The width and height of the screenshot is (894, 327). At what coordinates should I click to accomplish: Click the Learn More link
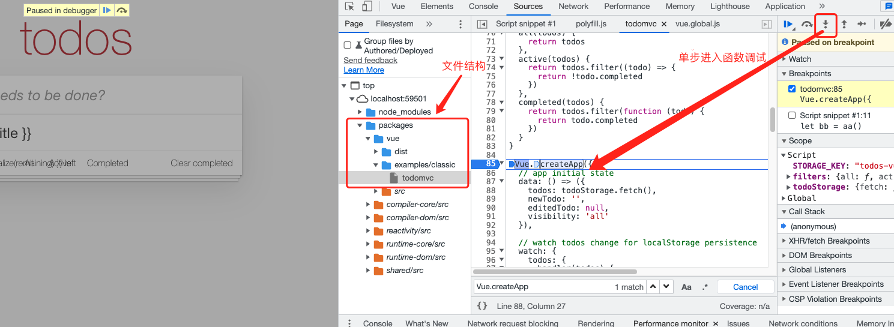tap(364, 70)
